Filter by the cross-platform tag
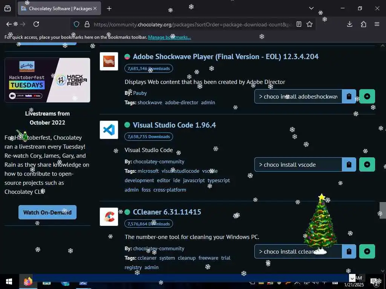 pyautogui.click(x=170, y=190)
